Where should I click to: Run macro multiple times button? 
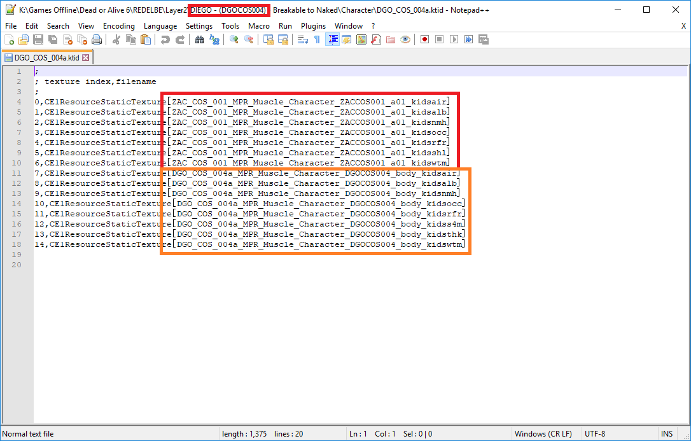(x=468, y=39)
